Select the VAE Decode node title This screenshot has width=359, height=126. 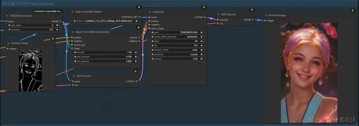tap(228, 14)
